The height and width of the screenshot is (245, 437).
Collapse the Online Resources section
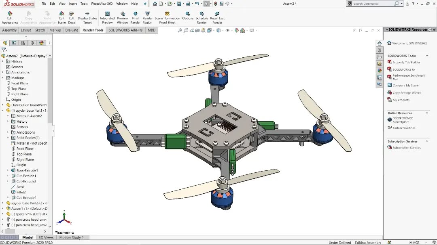click(427, 113)
